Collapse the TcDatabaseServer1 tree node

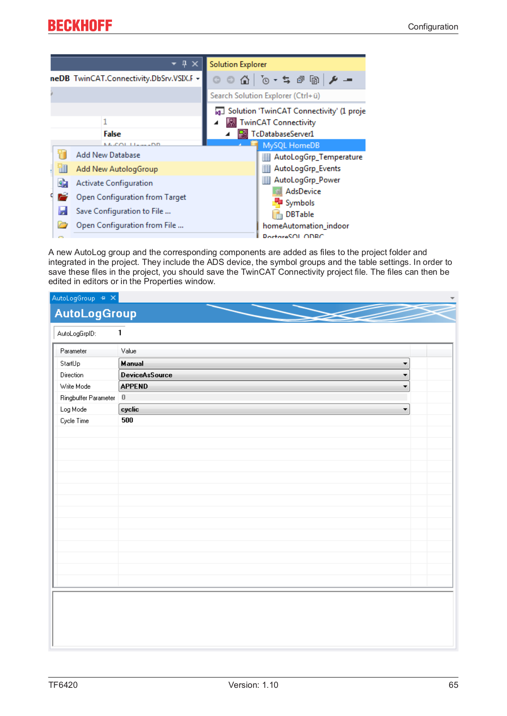(228, 134)
